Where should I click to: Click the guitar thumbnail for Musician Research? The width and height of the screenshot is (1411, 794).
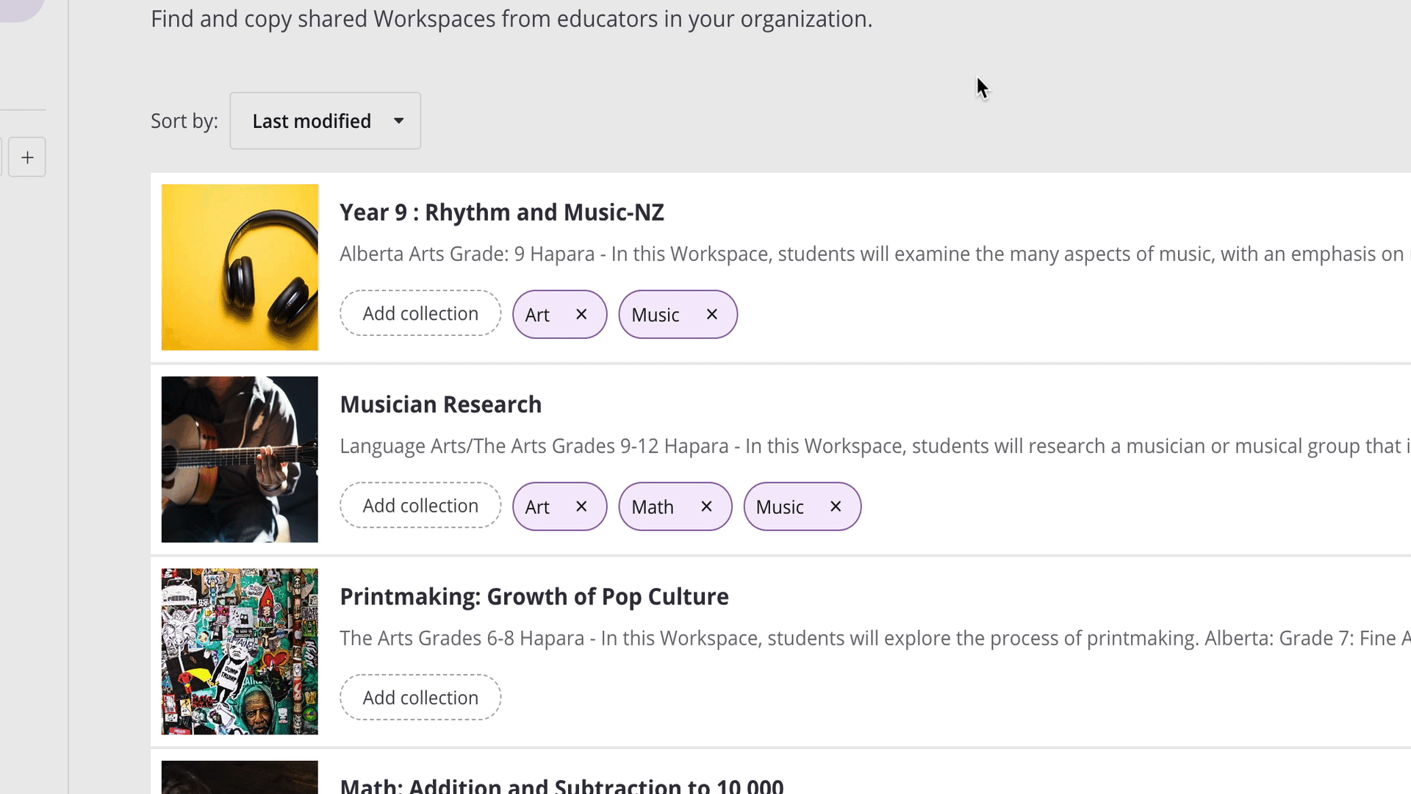[240, 459]
